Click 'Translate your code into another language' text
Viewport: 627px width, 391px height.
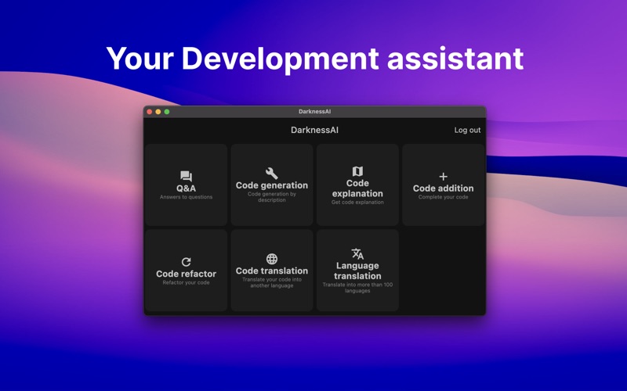pos(271,282)
